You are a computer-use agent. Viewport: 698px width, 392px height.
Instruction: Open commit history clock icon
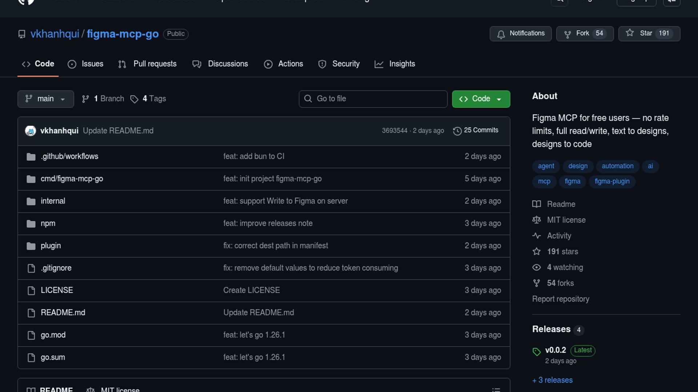[457, 131]
